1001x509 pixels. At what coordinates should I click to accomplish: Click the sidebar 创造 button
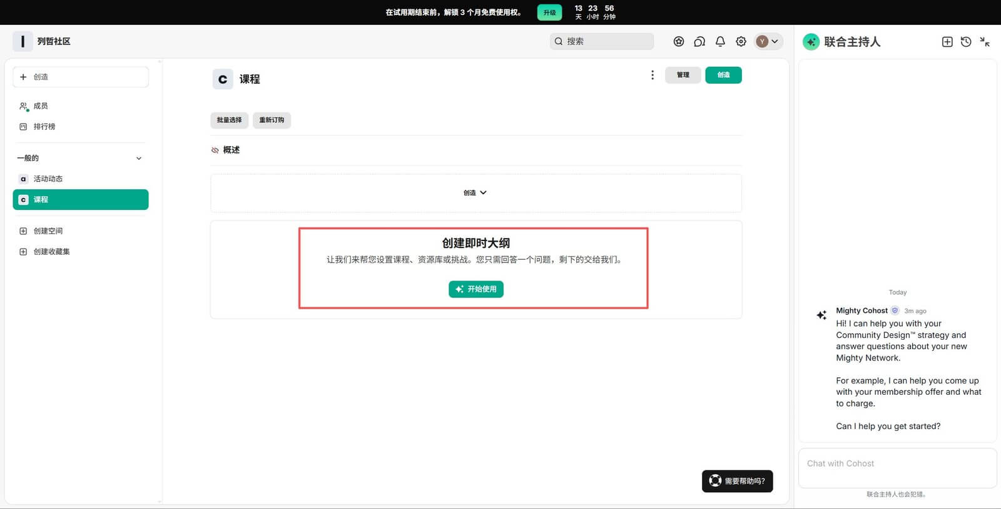(x=81, y=77)
